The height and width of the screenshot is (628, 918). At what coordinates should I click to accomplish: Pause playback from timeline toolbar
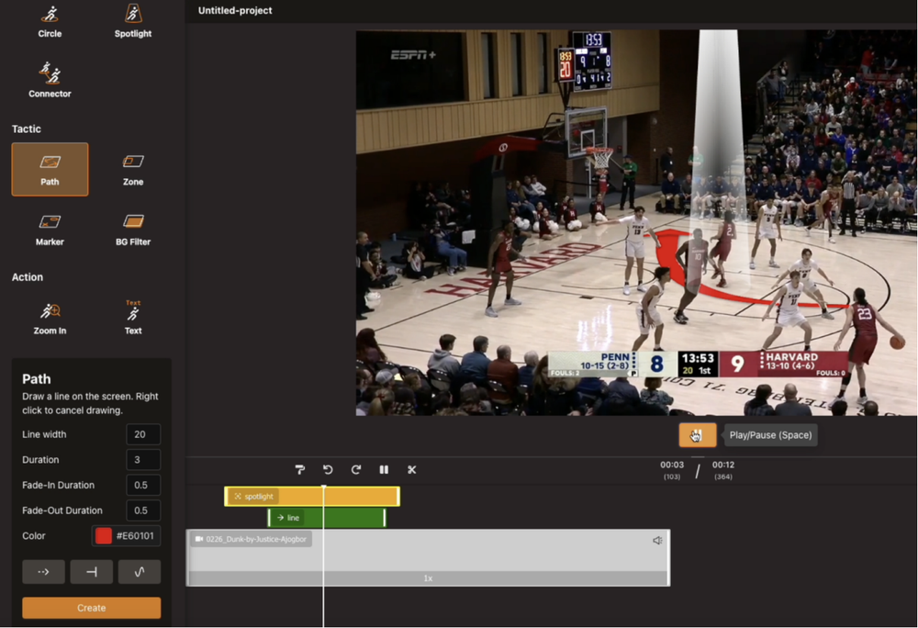tap(384, 469)
